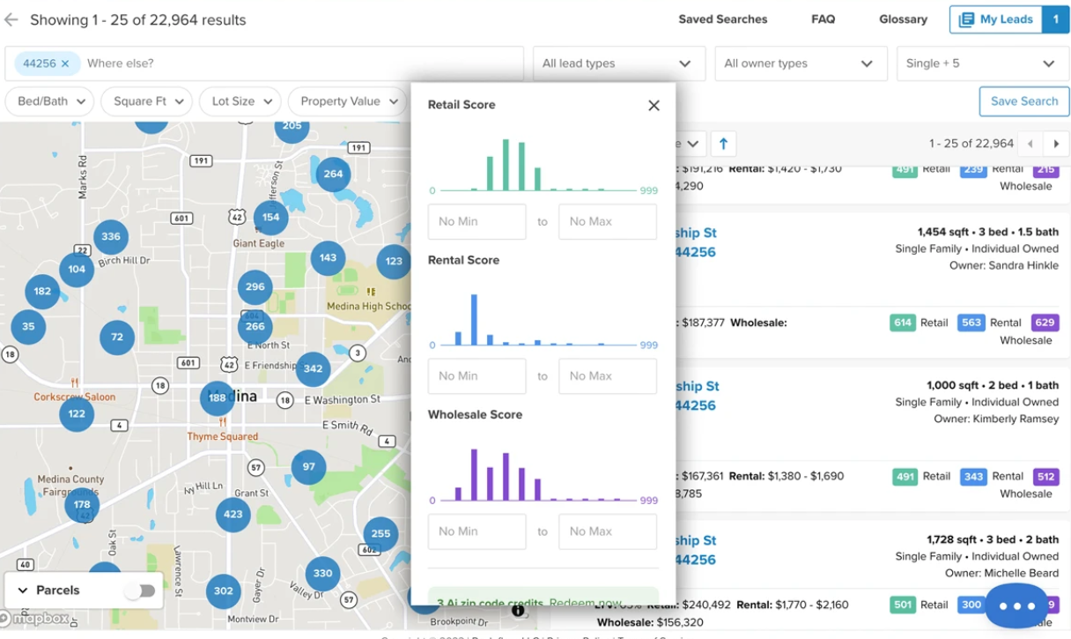The image size is (1071, 639).
Task: Click the back arrow beside results count
Action: click(11, 19)
